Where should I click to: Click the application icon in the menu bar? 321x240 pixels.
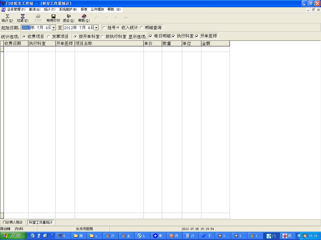coord(3,10)
